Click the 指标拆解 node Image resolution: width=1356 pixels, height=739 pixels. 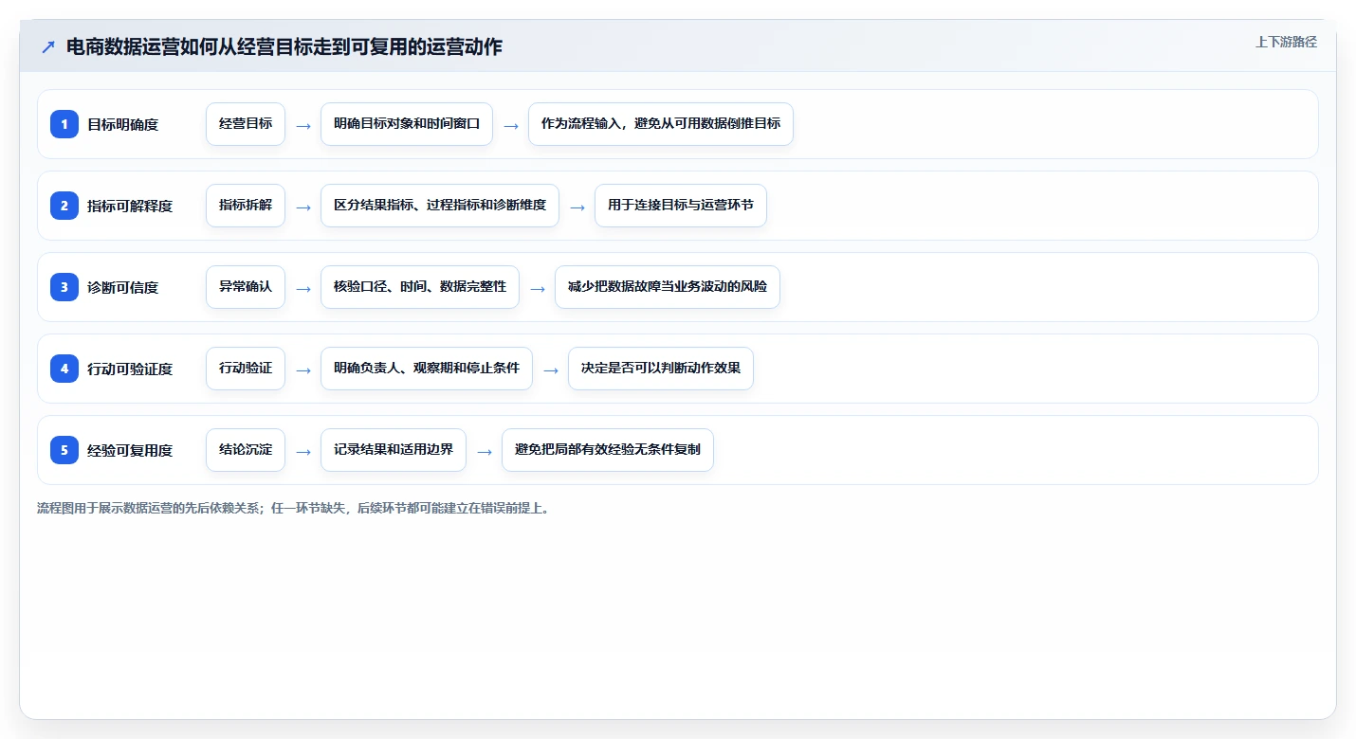click(246, 206)
